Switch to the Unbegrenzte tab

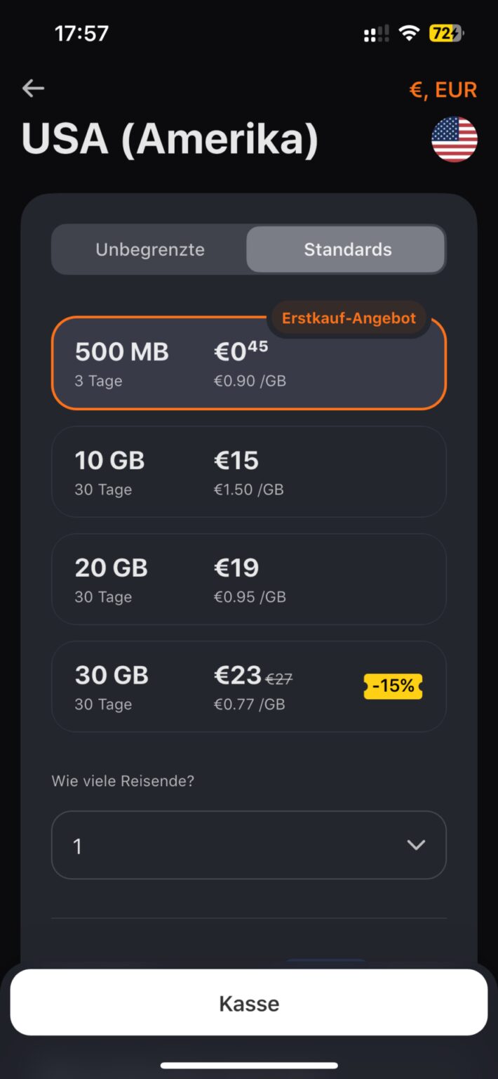(x=152, y=249)
